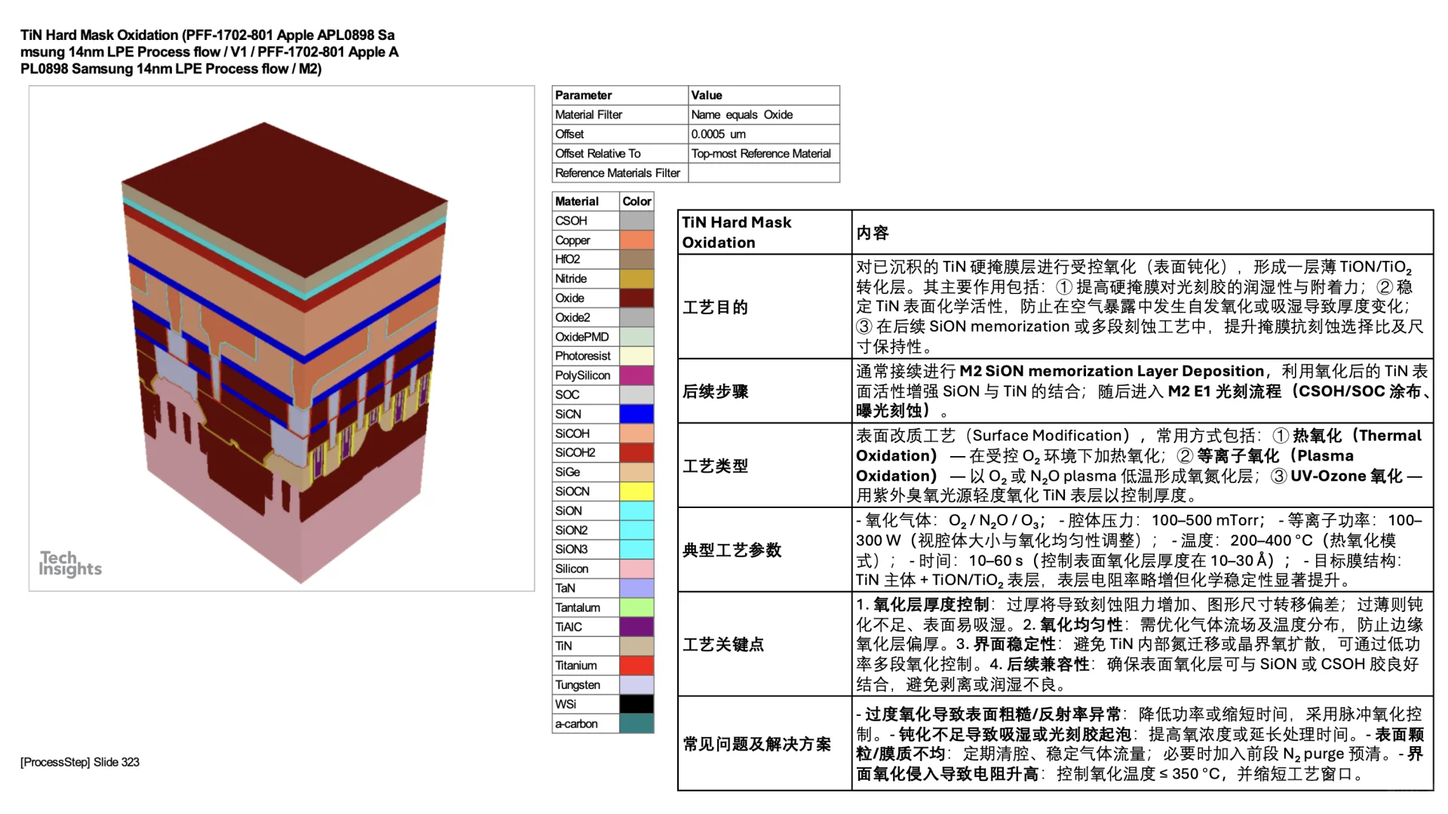Select the PolySilicon color swatch

[637, 375]
